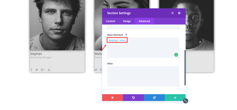Click the settings panel vertical scrollbar
The height and width of the screenshot is (110, 237).
point(185,67)
